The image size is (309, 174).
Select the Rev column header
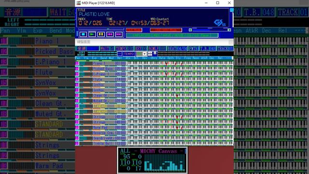(145, 58)
